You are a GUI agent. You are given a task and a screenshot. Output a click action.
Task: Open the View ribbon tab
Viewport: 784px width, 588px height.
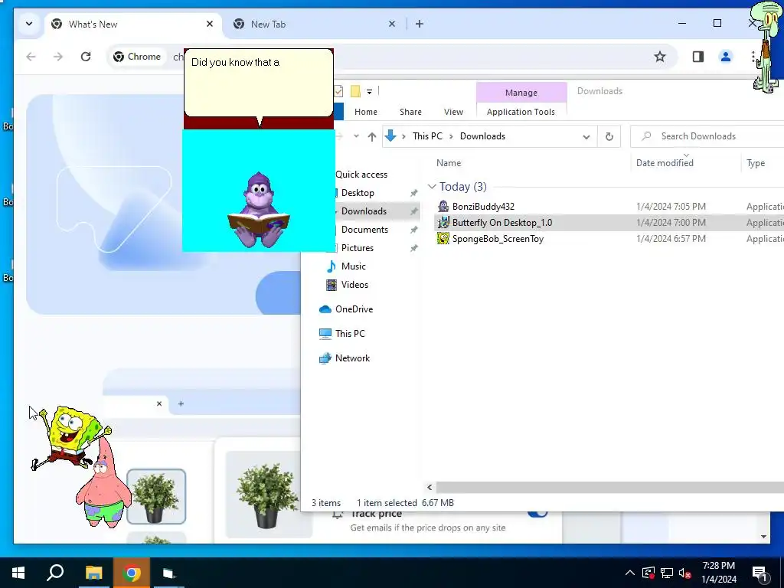(x=453, y=112)
